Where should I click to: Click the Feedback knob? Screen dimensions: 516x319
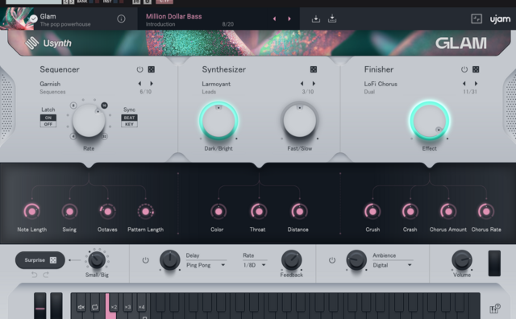pos(292,260)
